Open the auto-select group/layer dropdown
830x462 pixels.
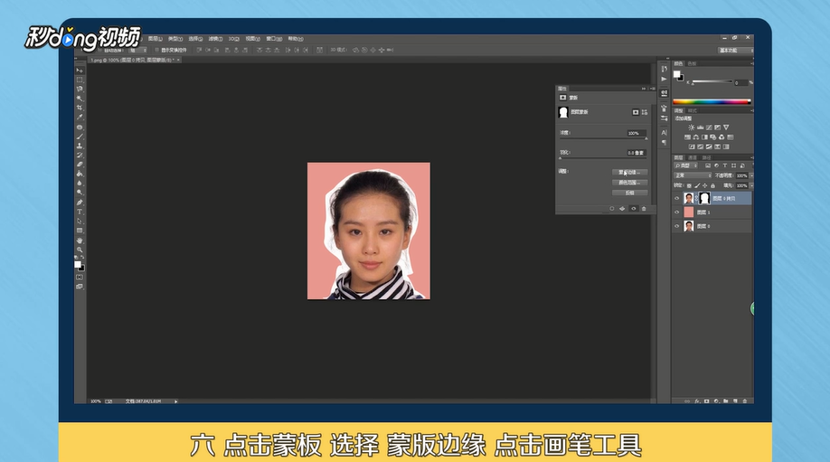138,51
